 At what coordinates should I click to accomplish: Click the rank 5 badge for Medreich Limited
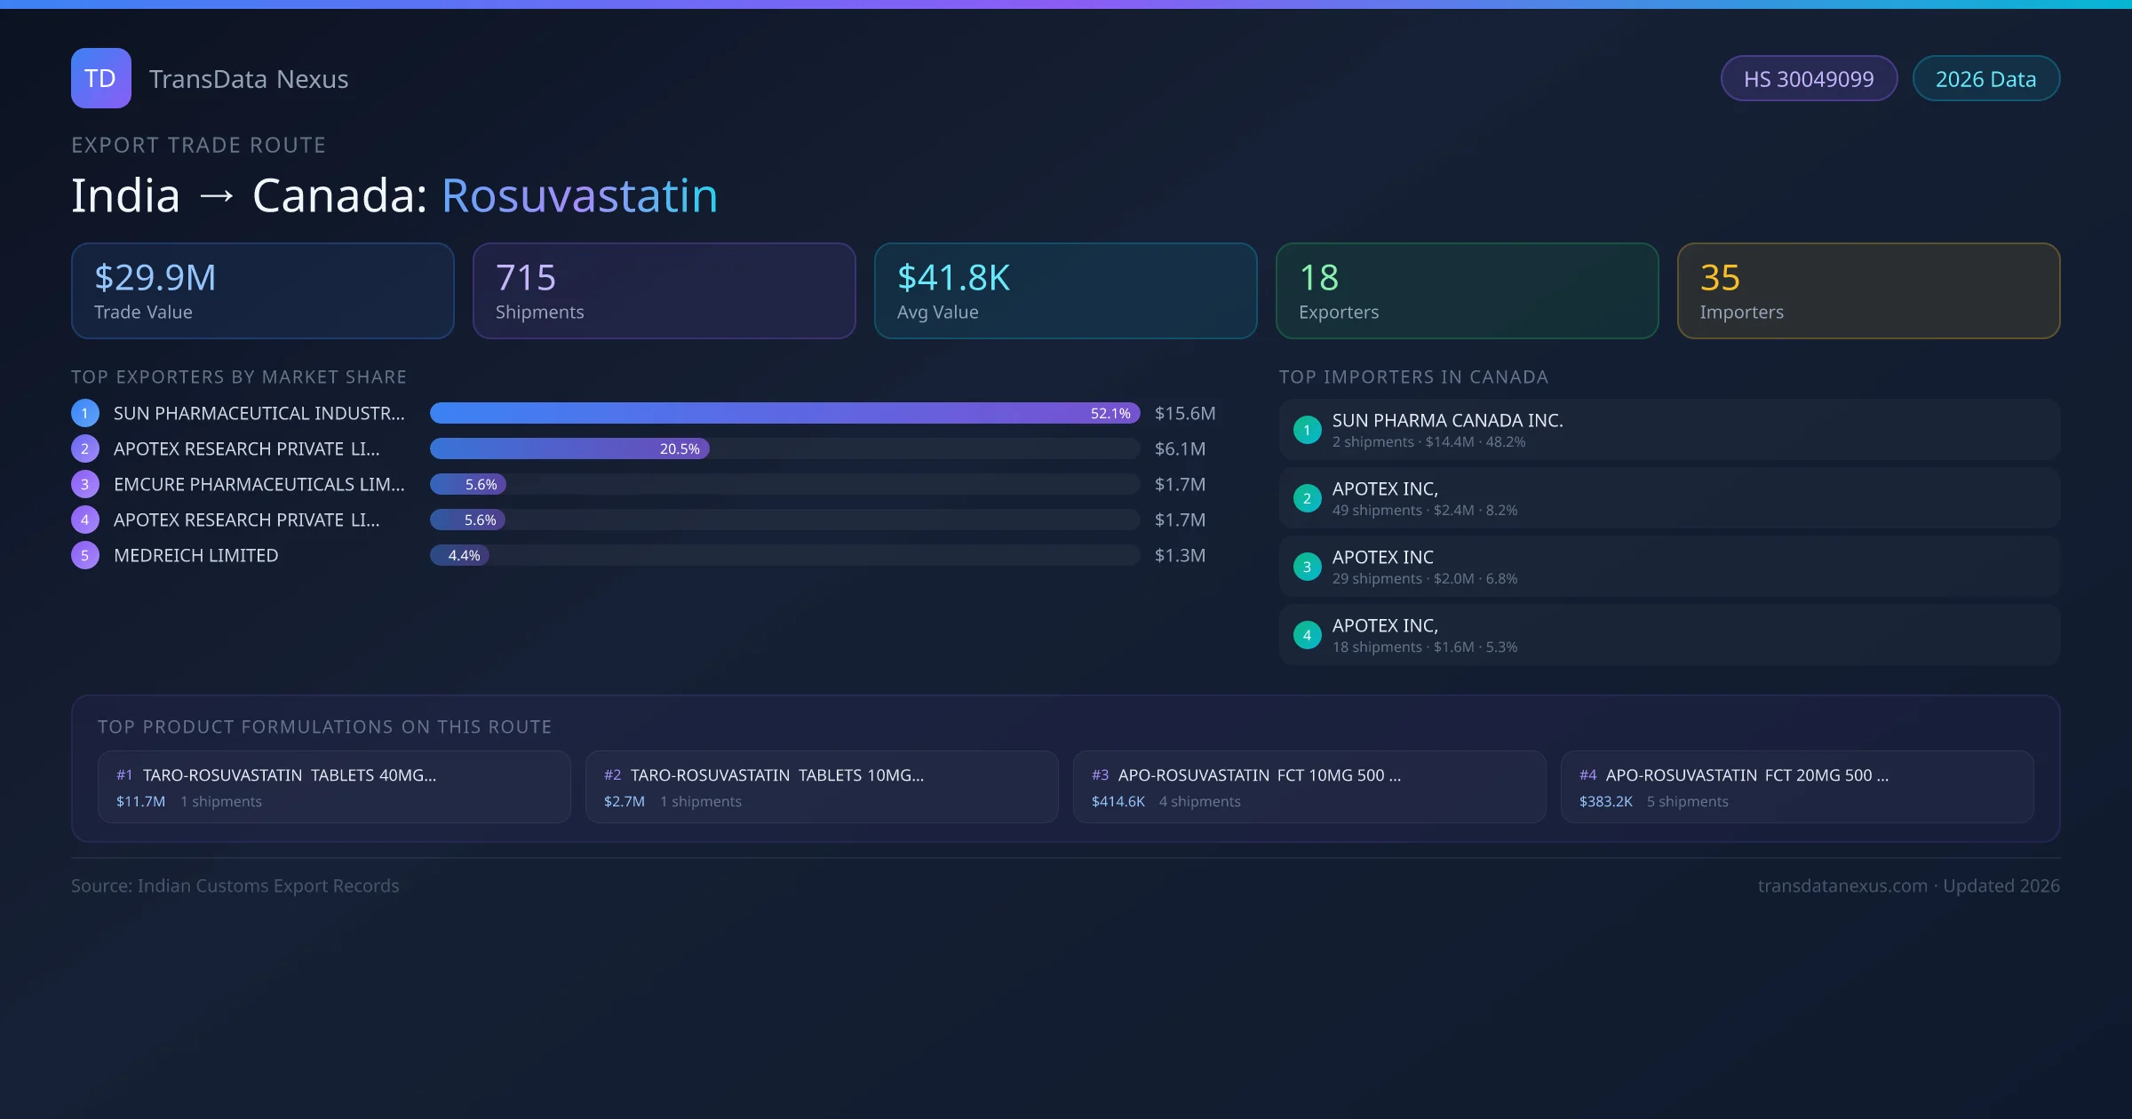(85, 555)
